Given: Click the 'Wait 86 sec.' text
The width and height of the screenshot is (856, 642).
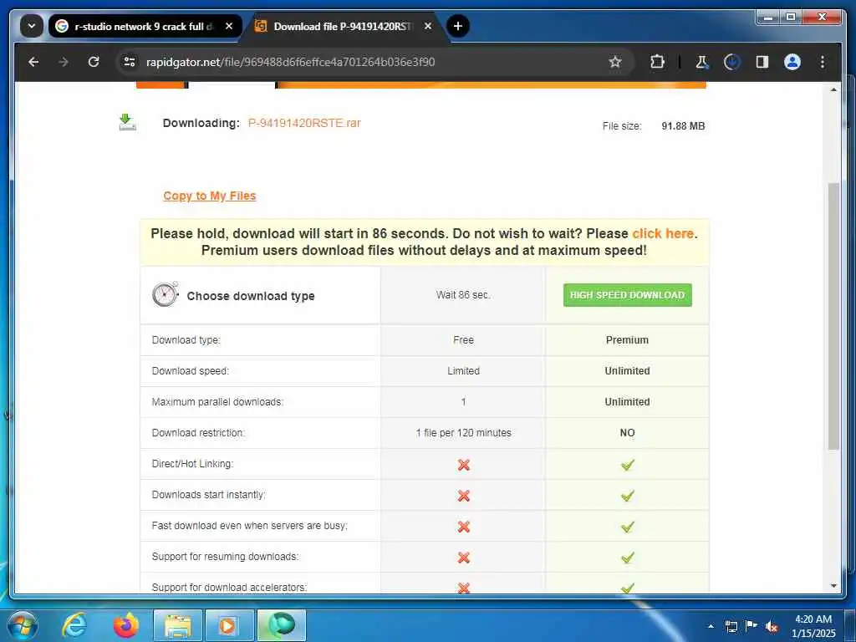Looking at the screenshot, I should tap(463, 295).
